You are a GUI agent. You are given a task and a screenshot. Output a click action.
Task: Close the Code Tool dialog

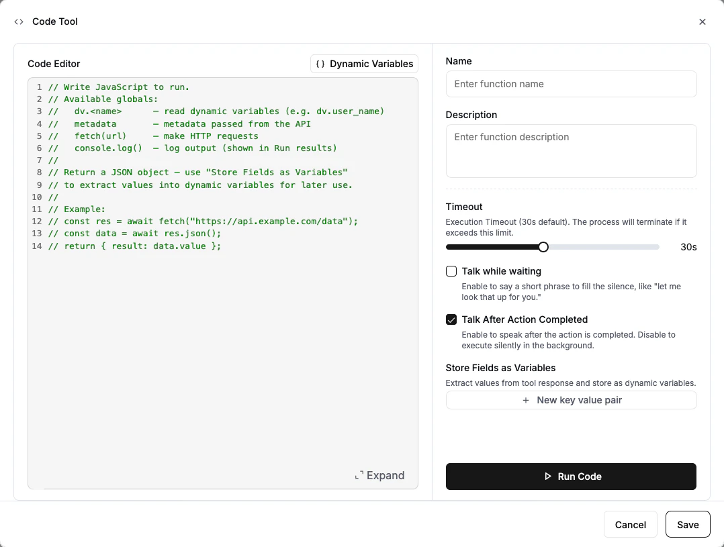coord(703,21)
